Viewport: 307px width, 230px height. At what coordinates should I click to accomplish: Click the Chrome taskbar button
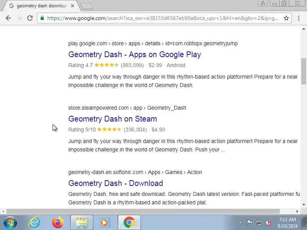point(129,223)
